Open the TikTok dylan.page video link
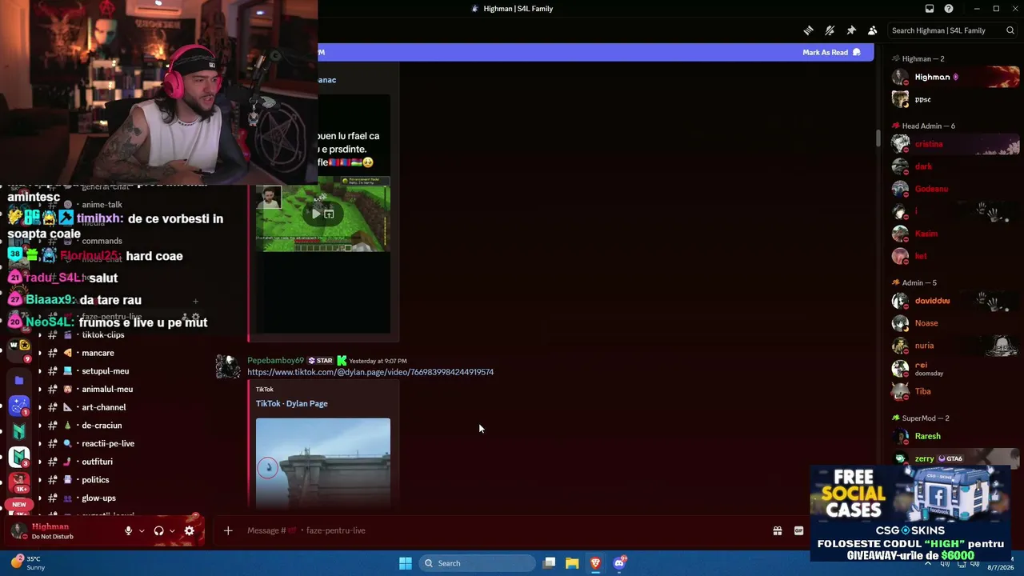 (370, 372)
